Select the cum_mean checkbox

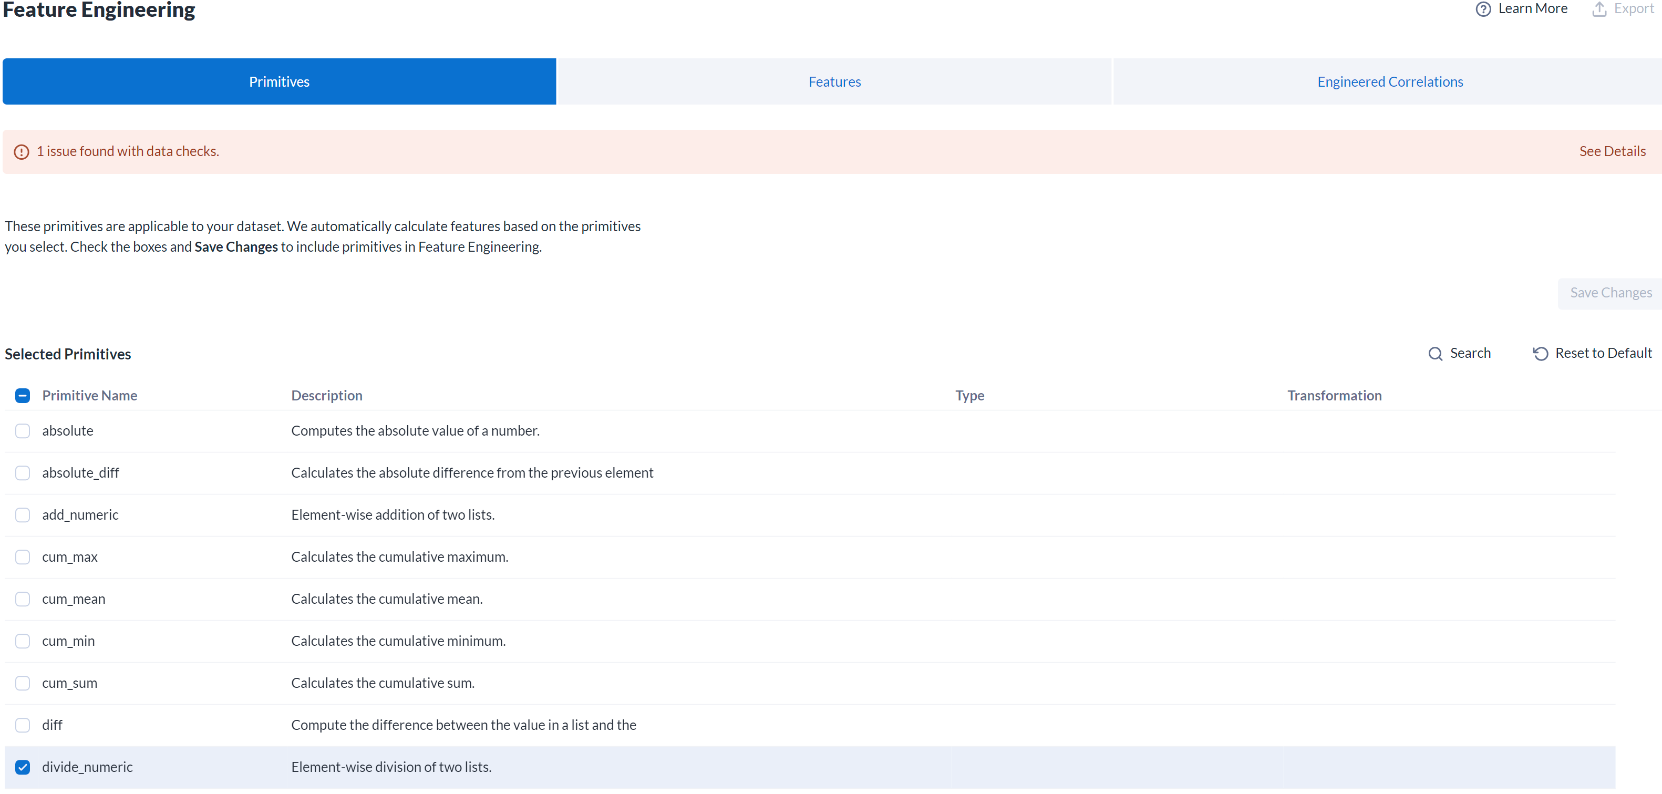point(23,599)
